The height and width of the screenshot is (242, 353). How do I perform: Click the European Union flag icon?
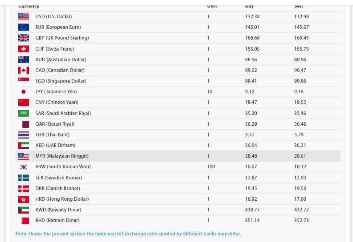(x=24, y=27)
